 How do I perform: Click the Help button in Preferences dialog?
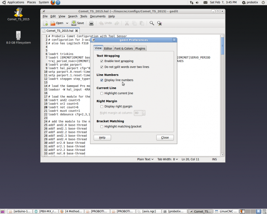pos(102,138)
